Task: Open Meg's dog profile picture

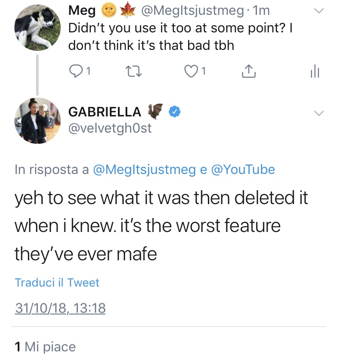Action: pos(37,28)
